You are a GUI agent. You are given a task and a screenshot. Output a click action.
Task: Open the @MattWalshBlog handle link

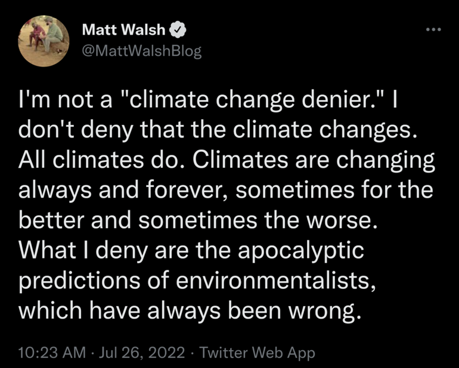[x=140, y=51]
